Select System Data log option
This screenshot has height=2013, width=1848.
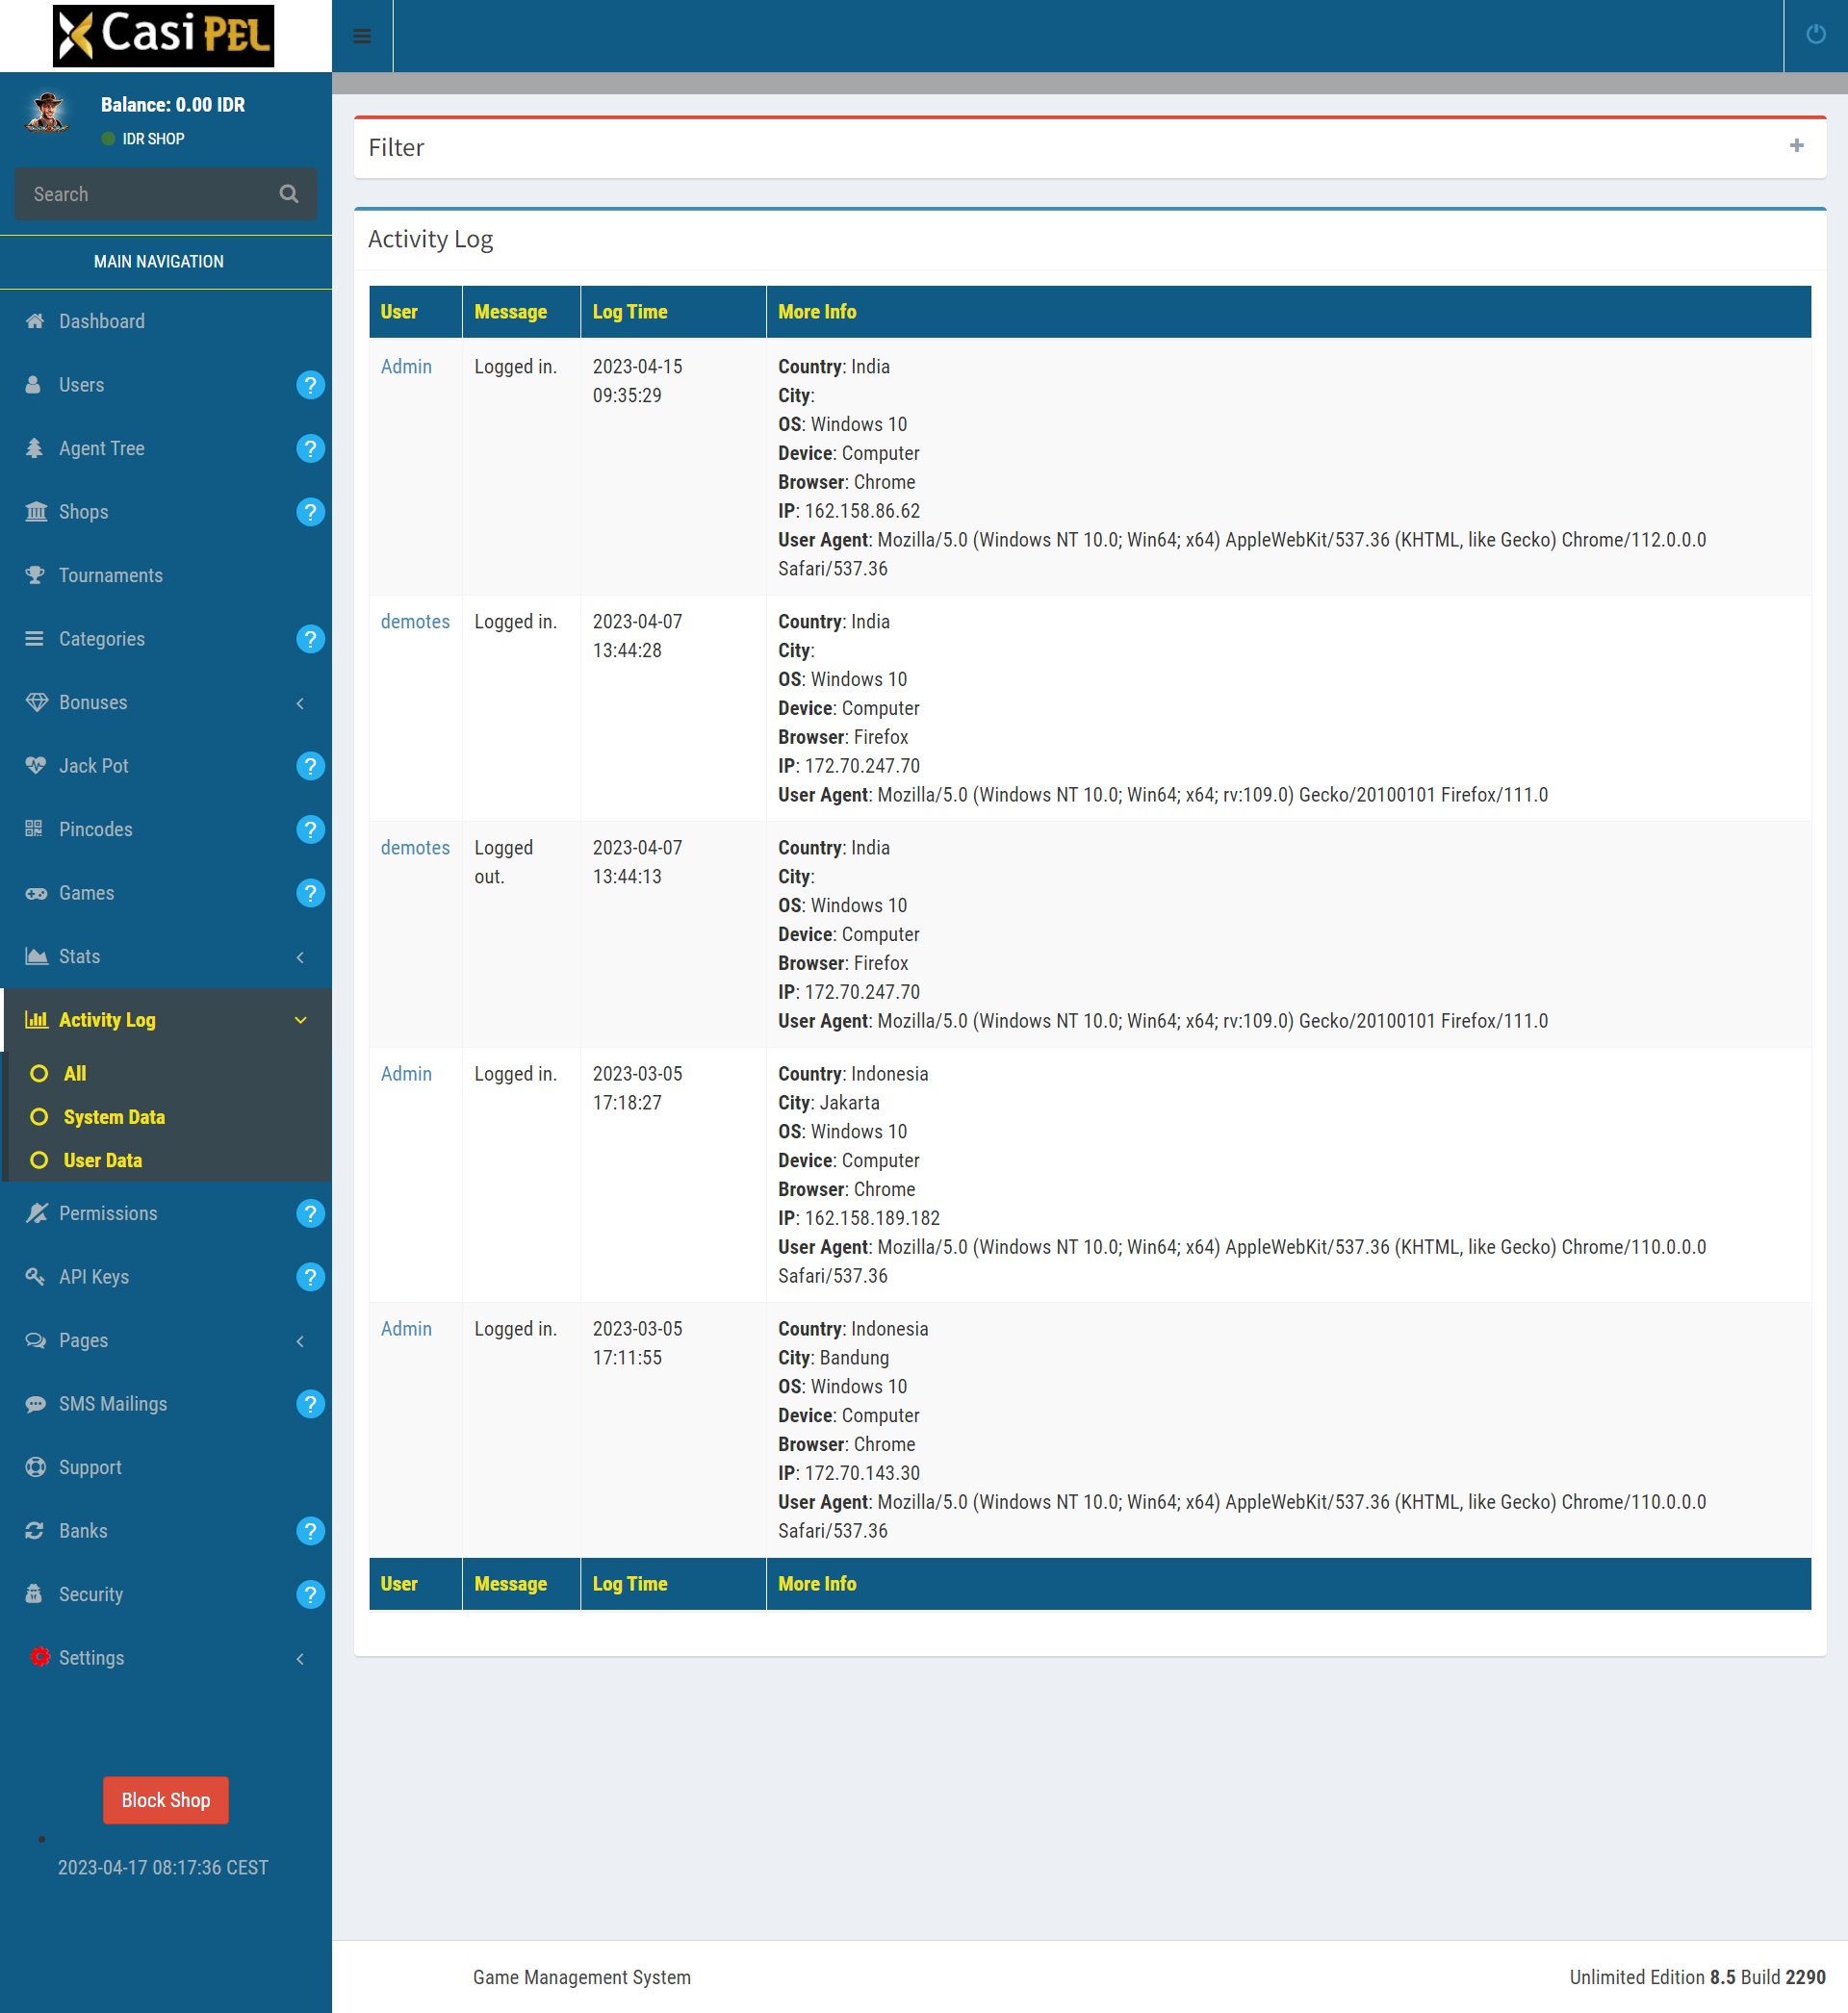pyautogui.click(x=114, y=1116)
